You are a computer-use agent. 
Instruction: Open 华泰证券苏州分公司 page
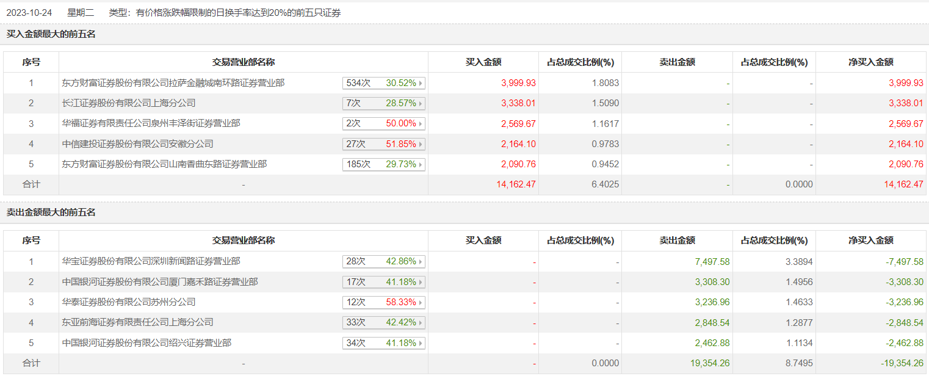pos(129,302)
